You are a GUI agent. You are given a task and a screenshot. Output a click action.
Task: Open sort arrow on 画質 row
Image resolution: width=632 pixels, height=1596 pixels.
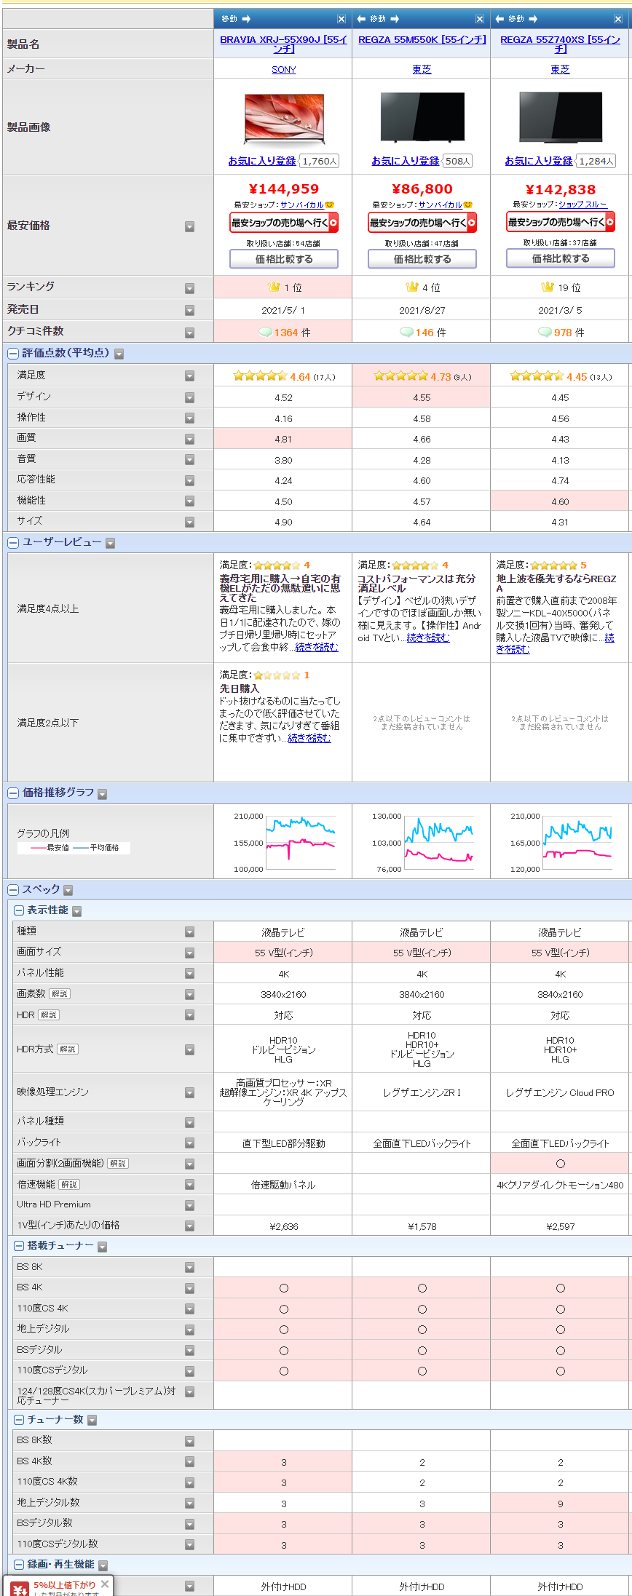point(189,439)
